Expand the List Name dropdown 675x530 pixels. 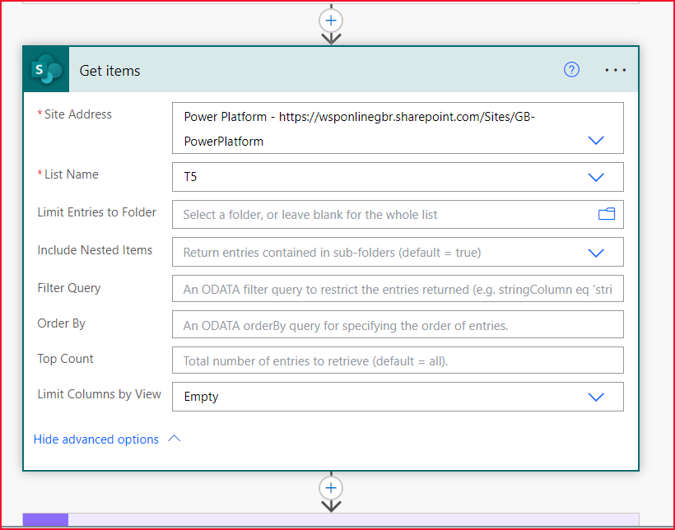[596, 177]
